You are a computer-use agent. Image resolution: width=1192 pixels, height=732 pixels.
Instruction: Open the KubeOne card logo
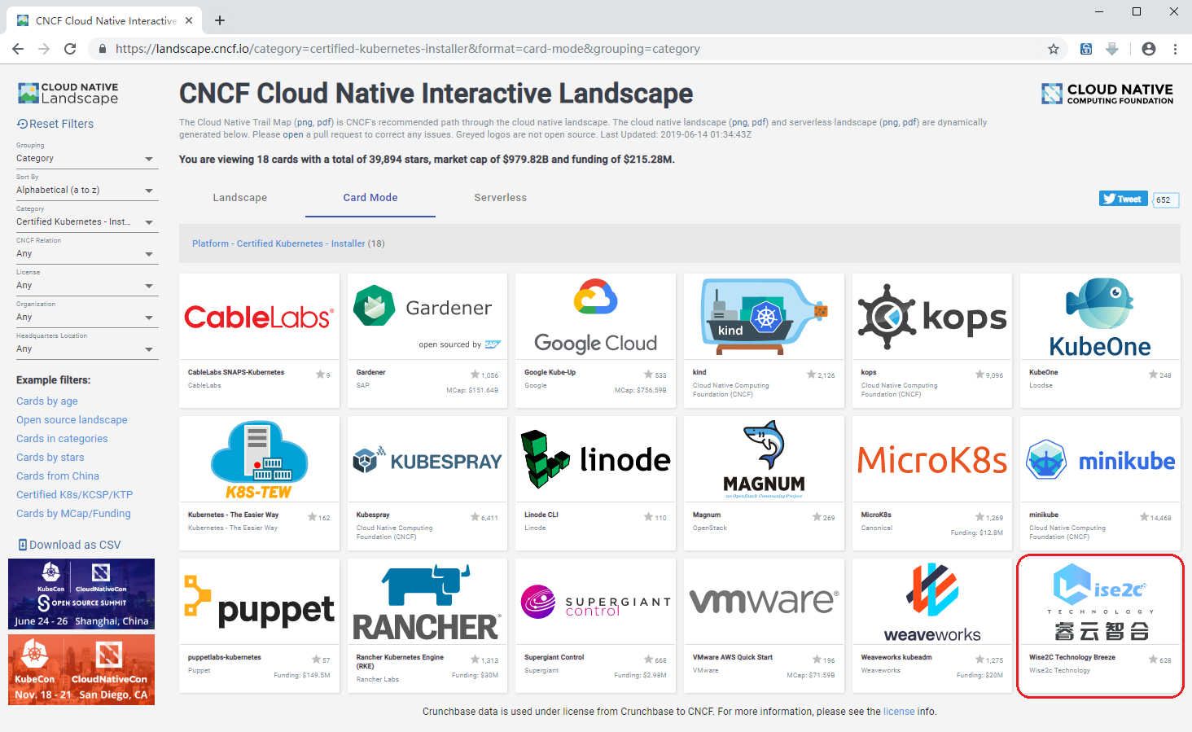(x=1100, y=317)
